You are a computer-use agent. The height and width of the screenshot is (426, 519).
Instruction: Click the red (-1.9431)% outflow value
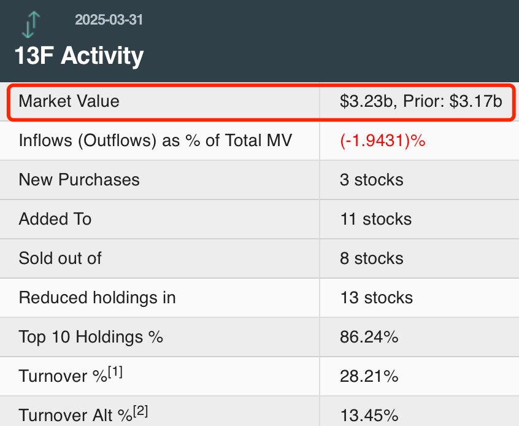[x=382, y=141]
